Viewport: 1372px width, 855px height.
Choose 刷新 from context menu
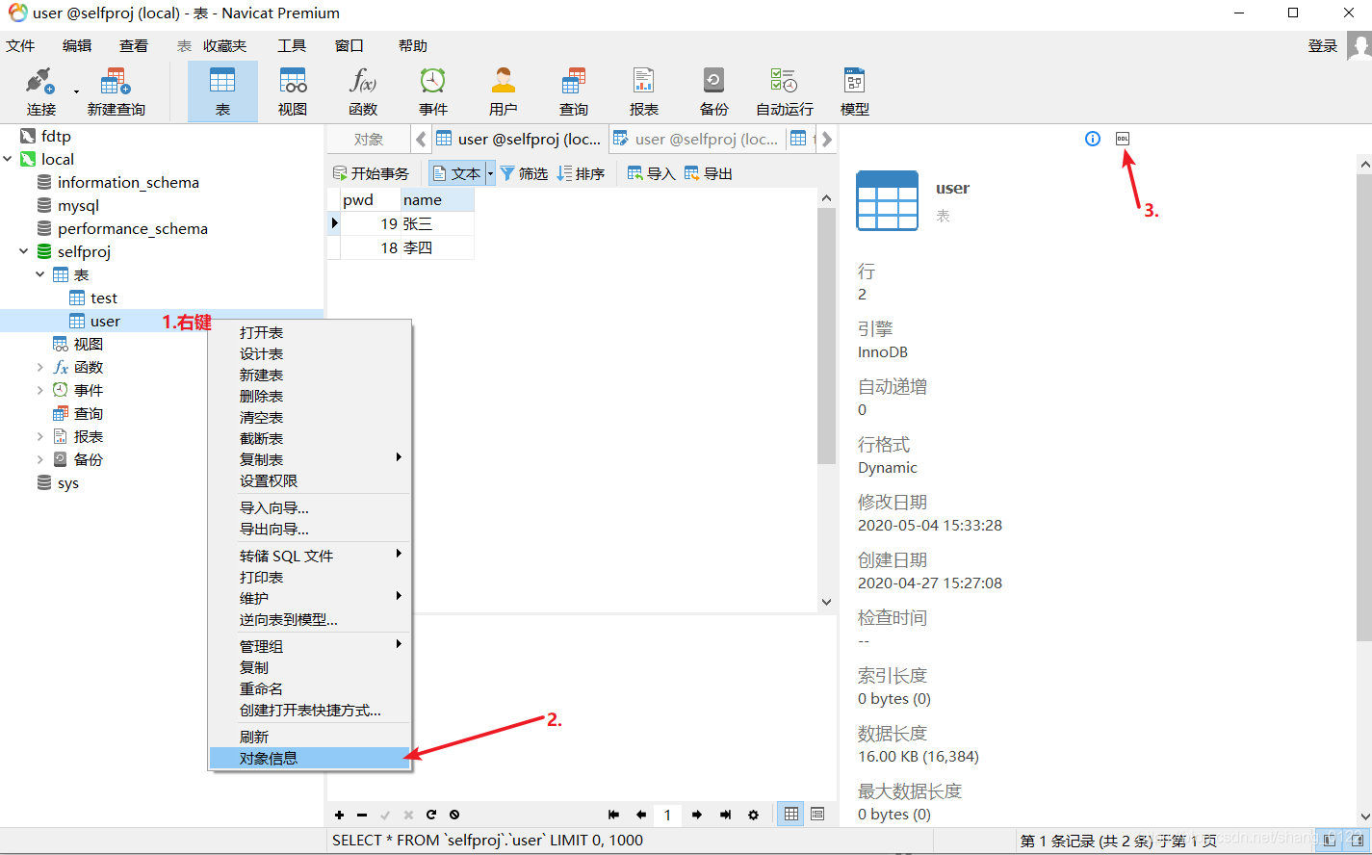[x=310, y=738]
